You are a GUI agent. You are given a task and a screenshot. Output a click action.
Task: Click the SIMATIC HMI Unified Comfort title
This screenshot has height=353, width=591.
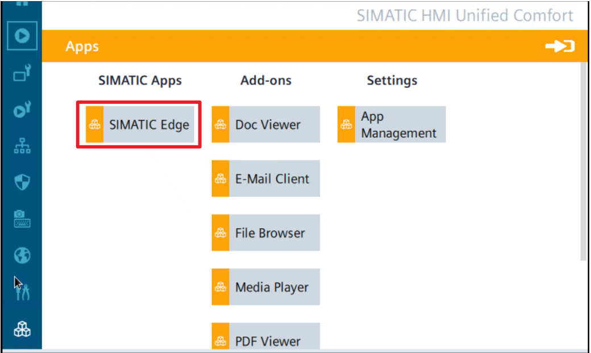tap(465, 16)
